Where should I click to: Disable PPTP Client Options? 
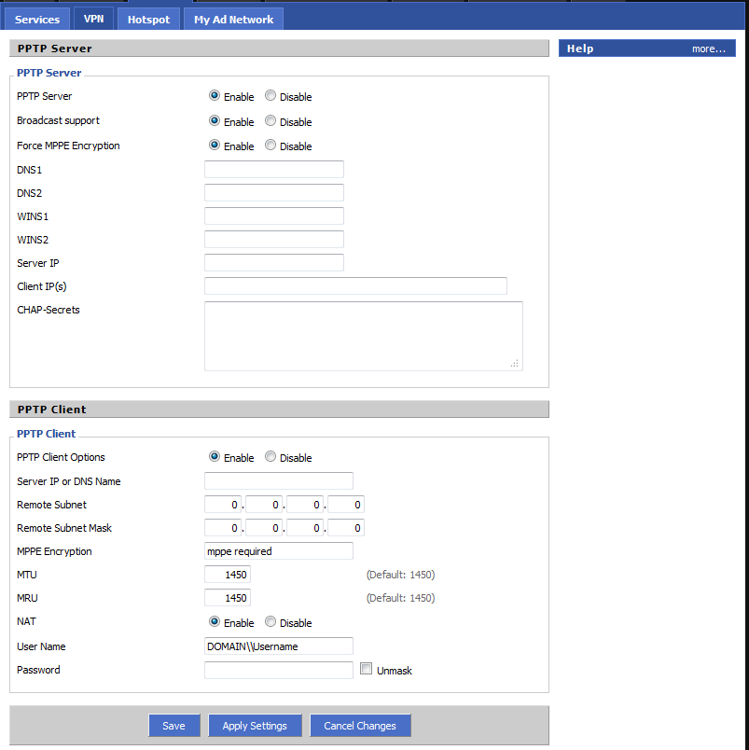270,456
